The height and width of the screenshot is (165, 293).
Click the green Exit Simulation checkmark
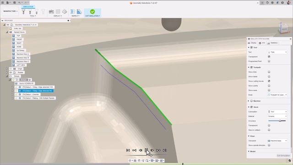92,11
